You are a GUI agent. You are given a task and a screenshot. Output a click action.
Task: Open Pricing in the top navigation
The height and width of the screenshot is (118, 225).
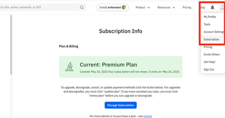coord(187,7)
